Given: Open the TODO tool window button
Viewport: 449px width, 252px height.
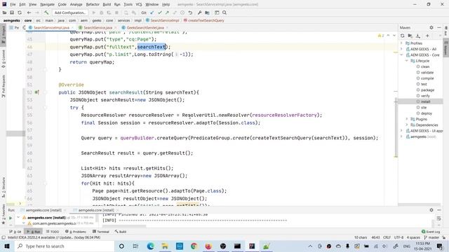Looking at the screenshot, I should (53, 232).
